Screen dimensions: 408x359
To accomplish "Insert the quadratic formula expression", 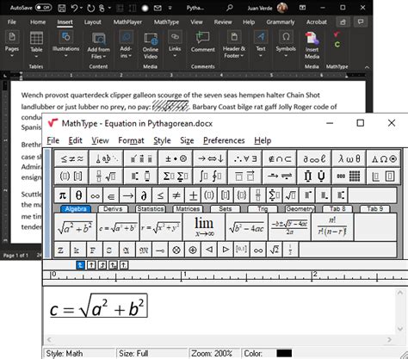I will pos(289,226).
